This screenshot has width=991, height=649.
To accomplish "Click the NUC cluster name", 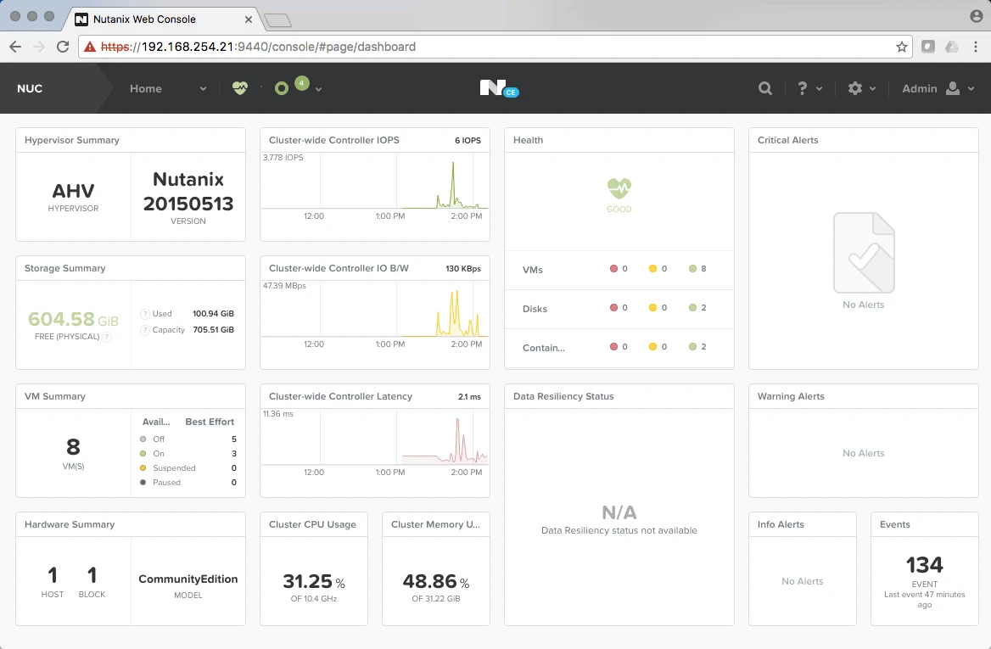I will [x=30, y=88].
